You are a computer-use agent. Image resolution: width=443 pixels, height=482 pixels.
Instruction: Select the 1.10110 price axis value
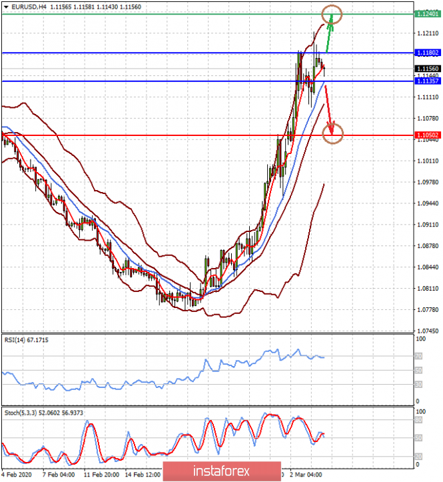[x=428, y=161]
